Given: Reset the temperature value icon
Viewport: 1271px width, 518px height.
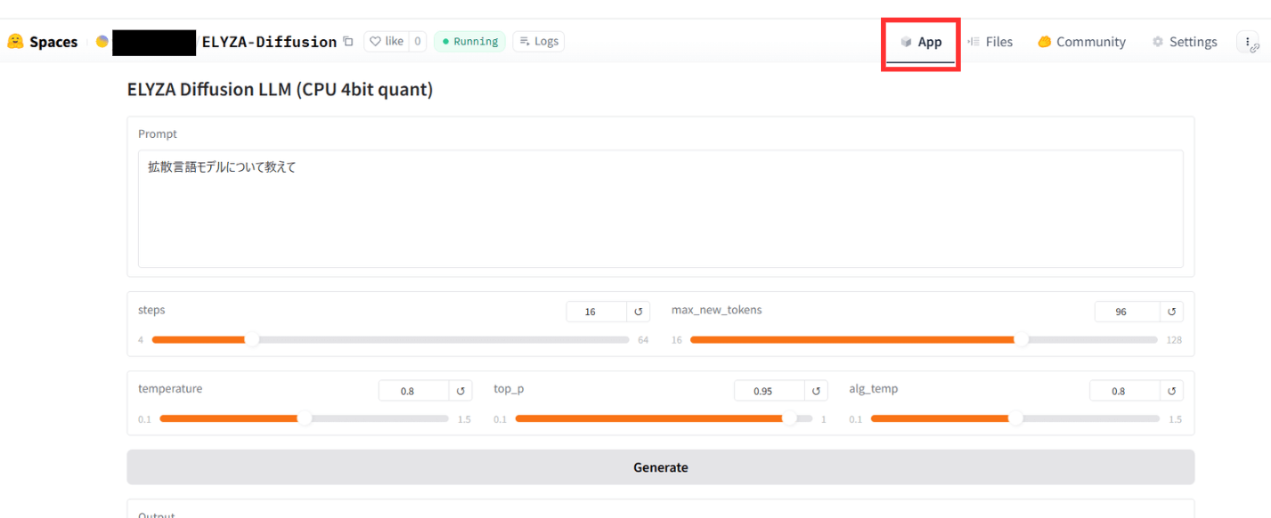Looking at the screenshot, I should 460,391.
